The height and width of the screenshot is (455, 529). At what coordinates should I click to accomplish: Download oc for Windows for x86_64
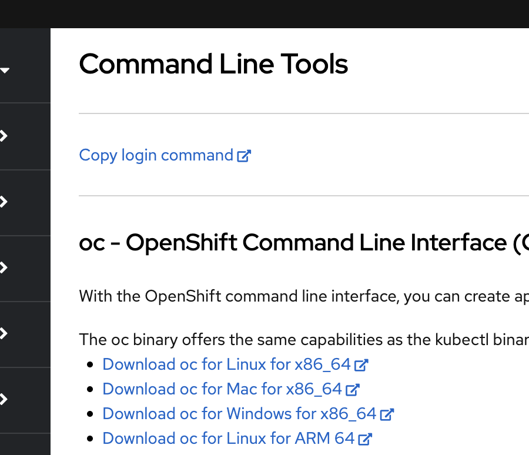(x=239, y=414)
